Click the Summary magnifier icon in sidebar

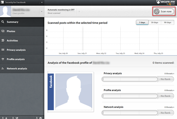pyautogui.click(x=3, y=22)
